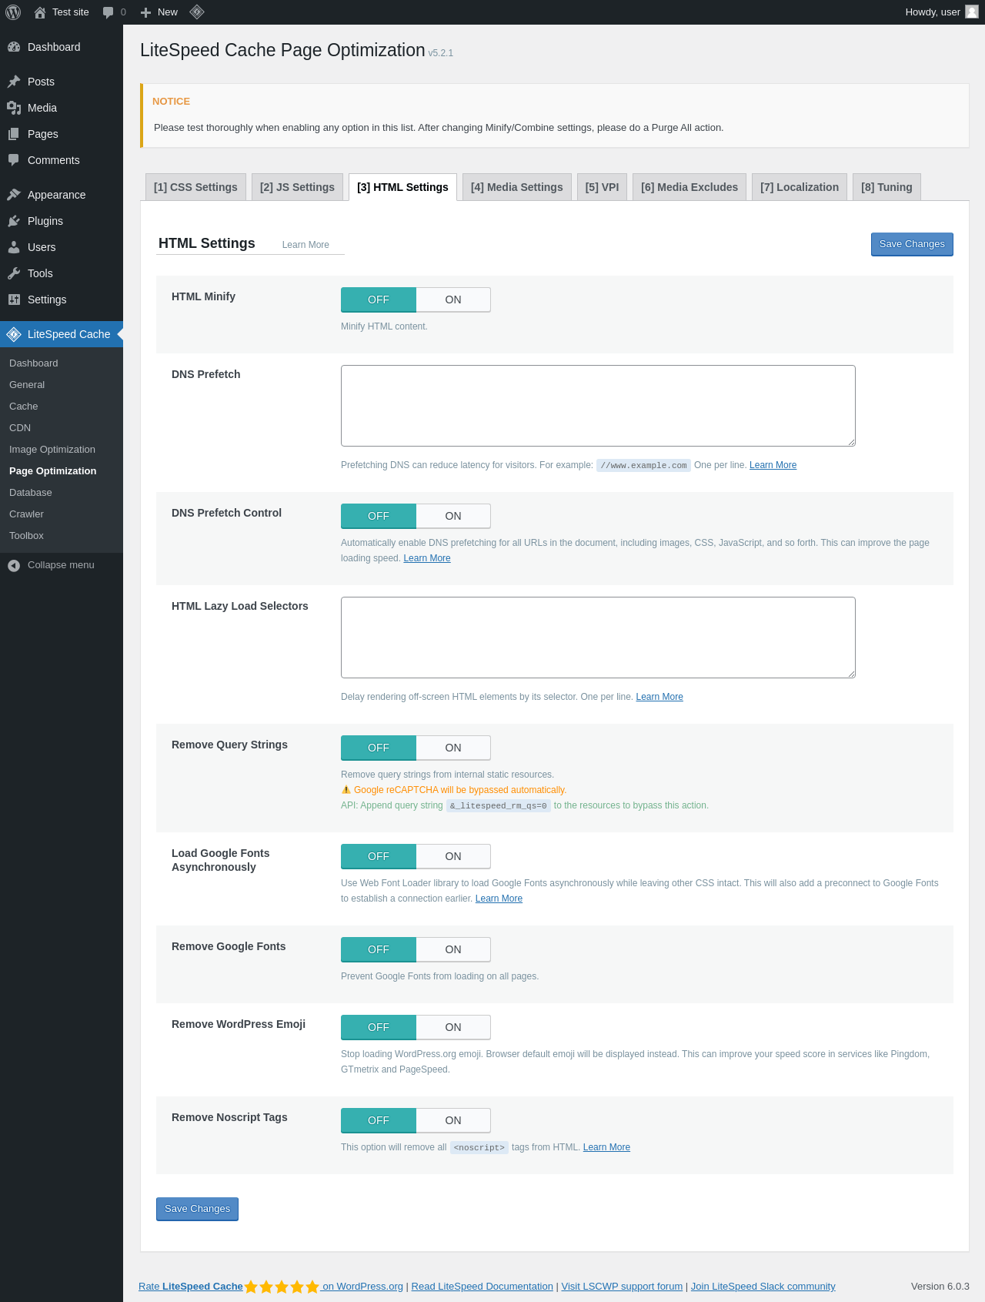Open the [8] Tuning tab
This screenshot has height=1302, width=985.
coord(886,187)
